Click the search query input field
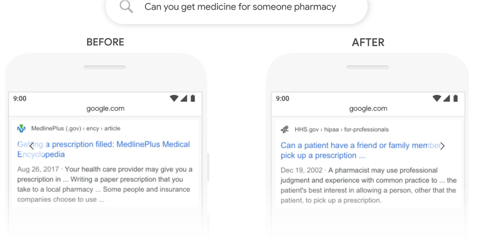This screenshot has width=482, height=246. click(240, 7)
